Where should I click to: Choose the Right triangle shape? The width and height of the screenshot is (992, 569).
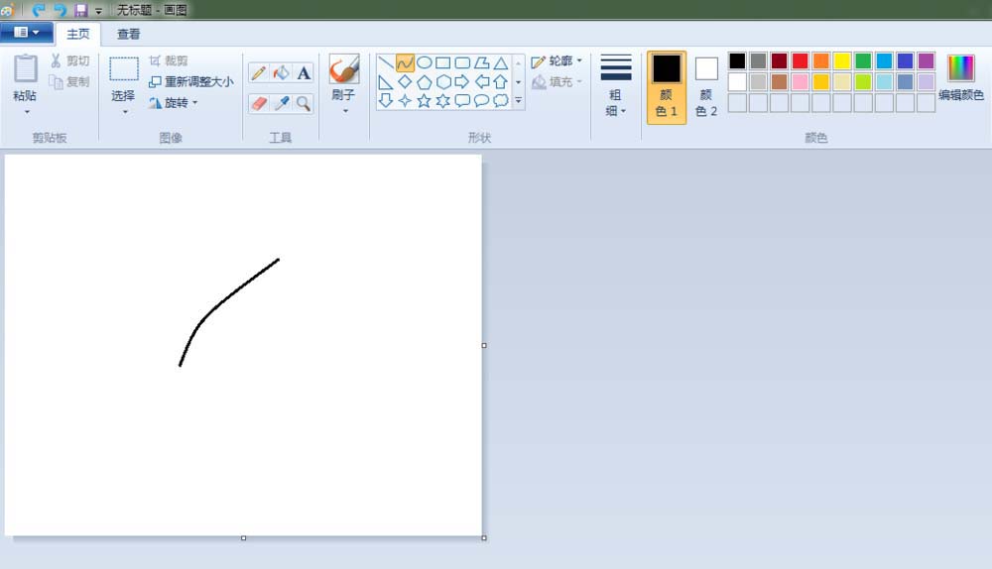coord(385,81)
